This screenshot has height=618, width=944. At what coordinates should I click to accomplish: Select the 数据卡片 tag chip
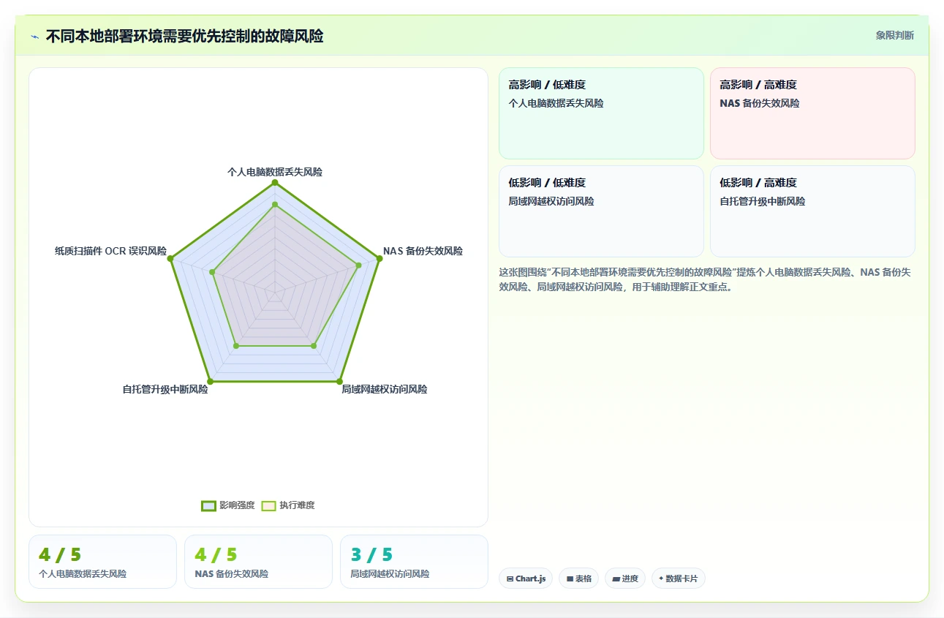coord(679,579)
